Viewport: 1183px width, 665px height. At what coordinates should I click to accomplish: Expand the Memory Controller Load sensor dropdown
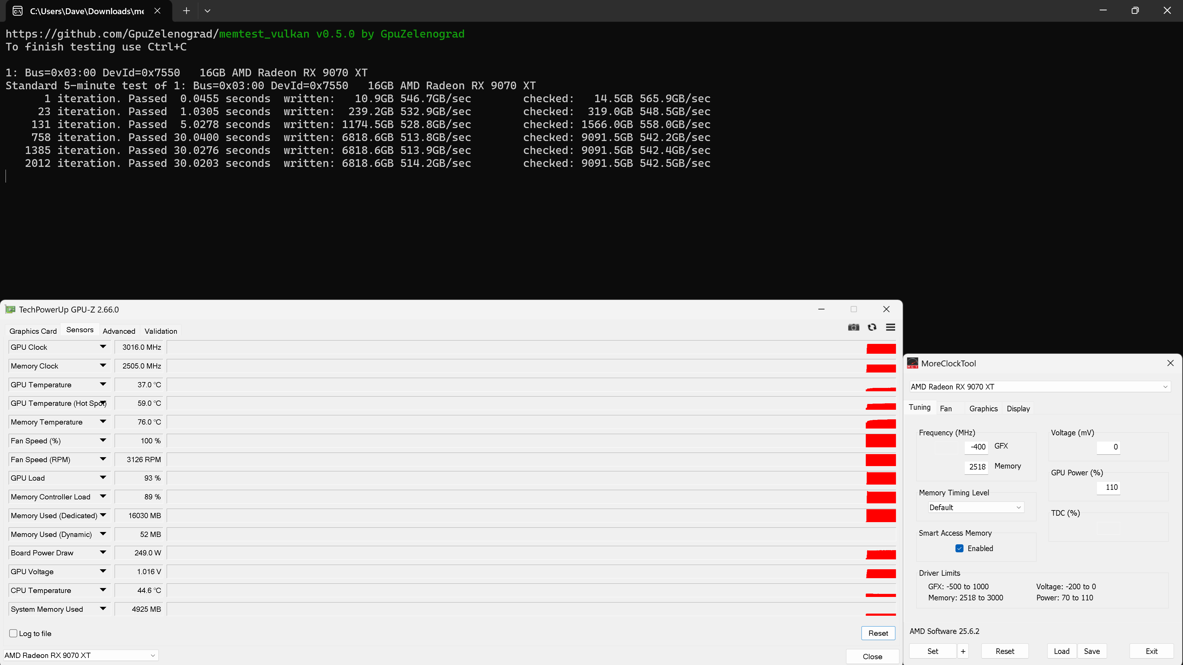[103, 497]
